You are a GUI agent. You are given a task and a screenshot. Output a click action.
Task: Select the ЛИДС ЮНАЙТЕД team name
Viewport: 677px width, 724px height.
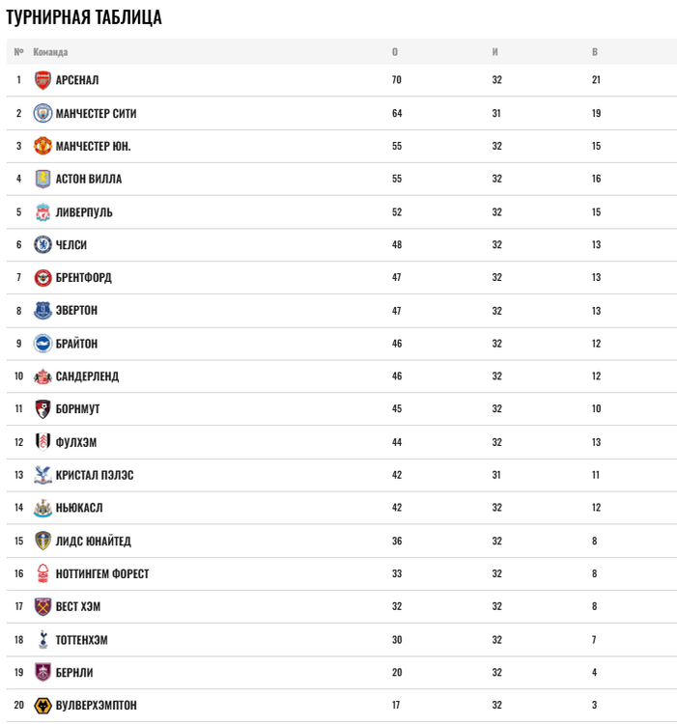click(93, 541)
